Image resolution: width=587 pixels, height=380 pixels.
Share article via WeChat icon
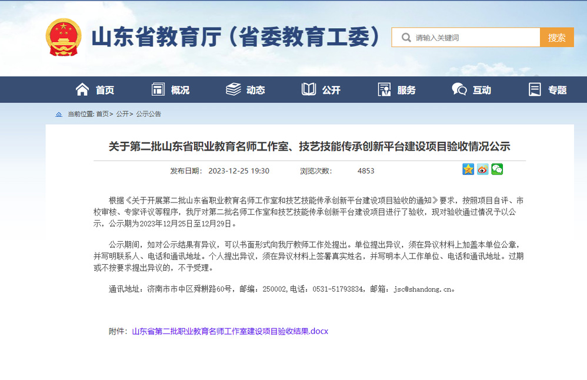click(497, 169)
